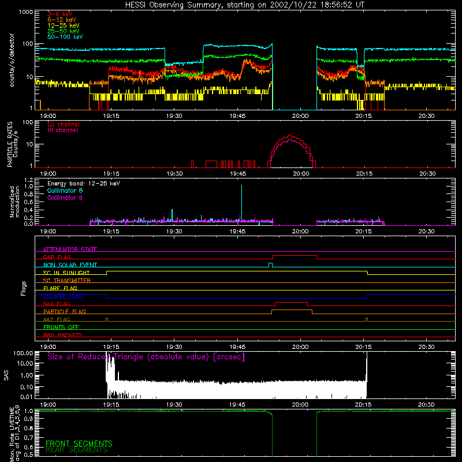Select the orange '6-12 keV' legend label
The height and width of the screenshot is (462, 462).
click(x=62, y=20)
